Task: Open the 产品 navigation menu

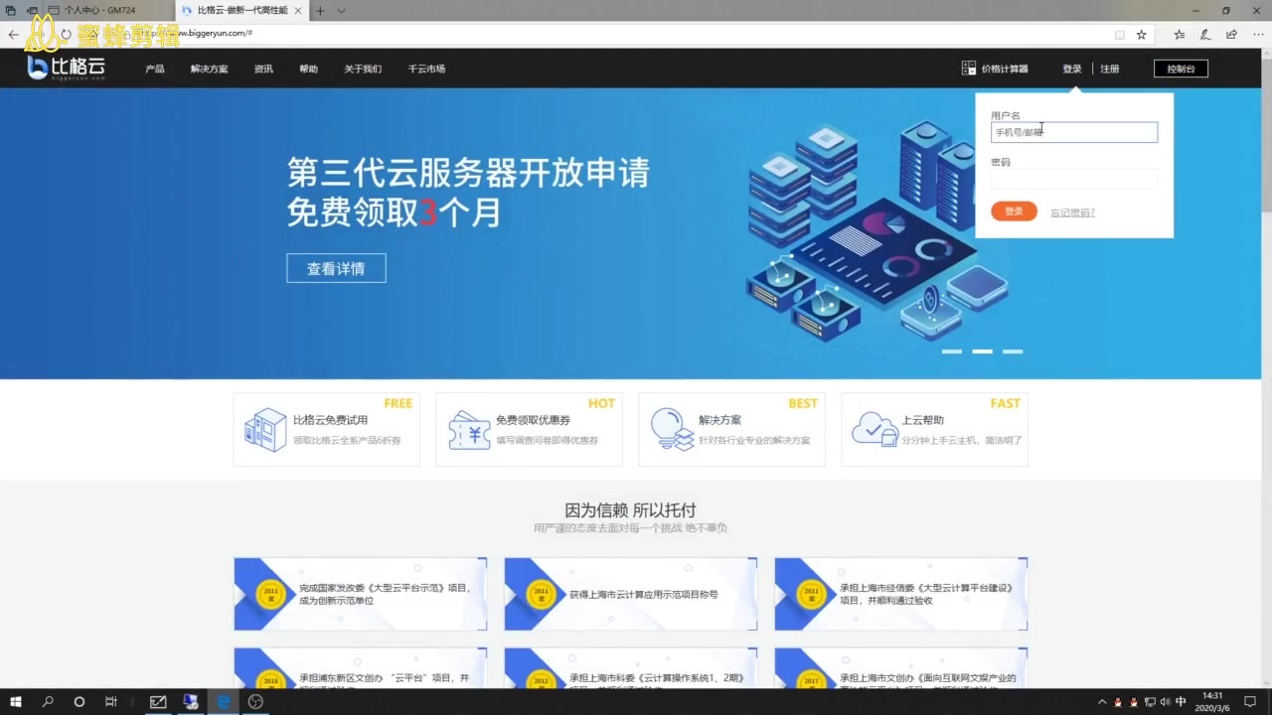Action: (x=155, y=69)
